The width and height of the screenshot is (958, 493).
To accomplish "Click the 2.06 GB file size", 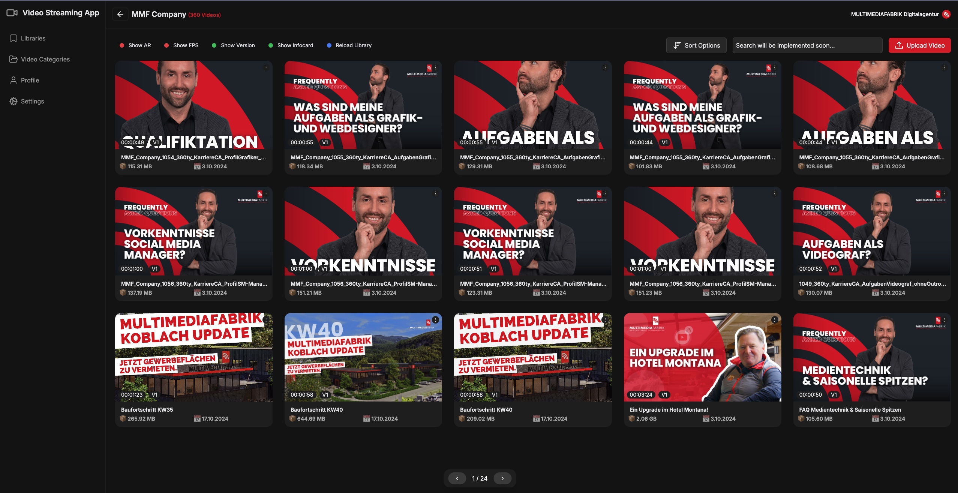I will 646,419.
